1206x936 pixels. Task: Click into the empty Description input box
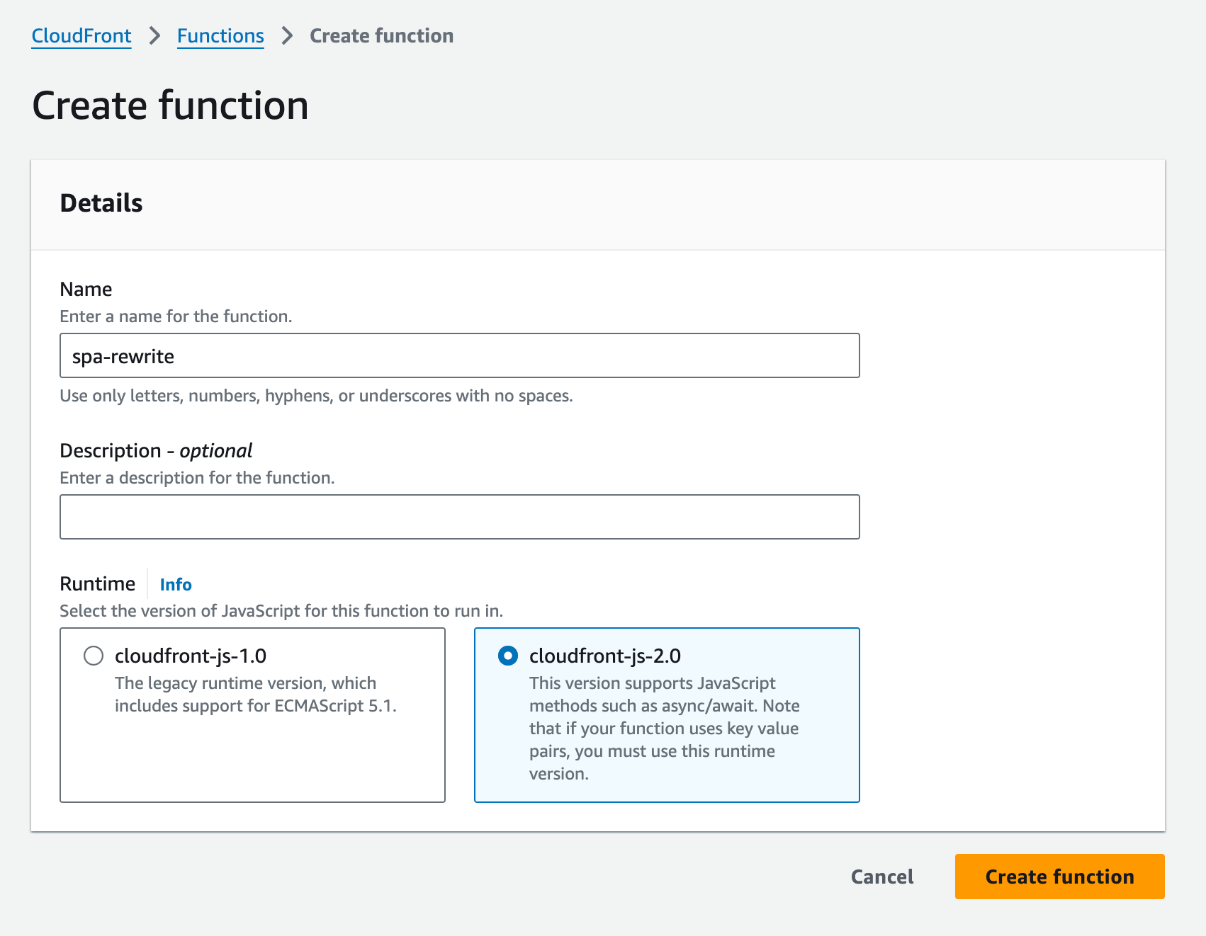(459, 517)
